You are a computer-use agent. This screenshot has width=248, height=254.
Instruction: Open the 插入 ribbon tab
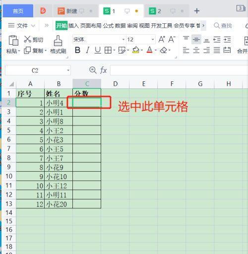coord(73,26)
